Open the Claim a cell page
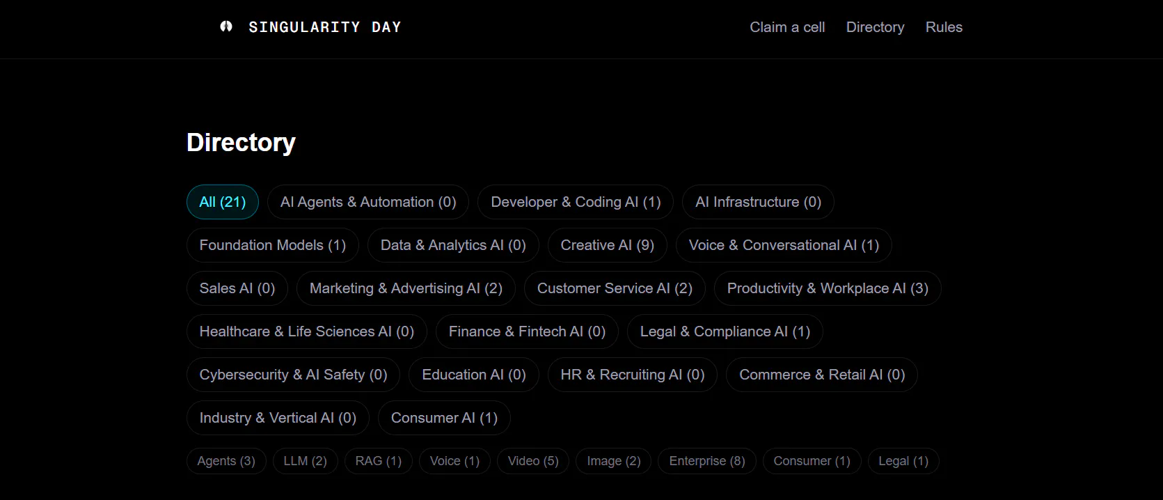The height and width of the screenshot is (500, 1163). click(787, 27)
